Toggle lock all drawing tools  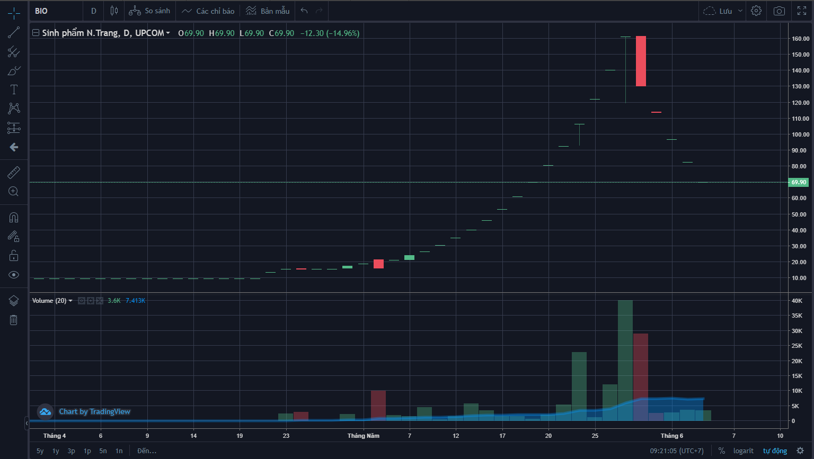(14, 256)
